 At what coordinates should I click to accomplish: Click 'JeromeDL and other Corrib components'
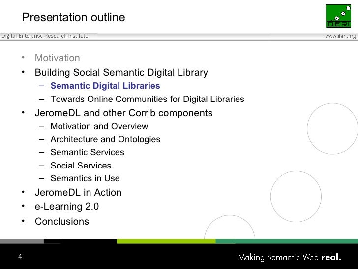(123, 113)
